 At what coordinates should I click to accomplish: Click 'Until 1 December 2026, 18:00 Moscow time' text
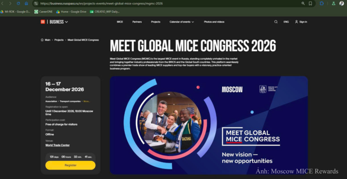[69, 113]
